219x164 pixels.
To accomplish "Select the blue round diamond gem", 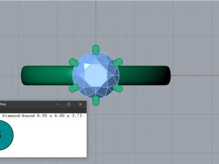I will (x=96, y=75).
